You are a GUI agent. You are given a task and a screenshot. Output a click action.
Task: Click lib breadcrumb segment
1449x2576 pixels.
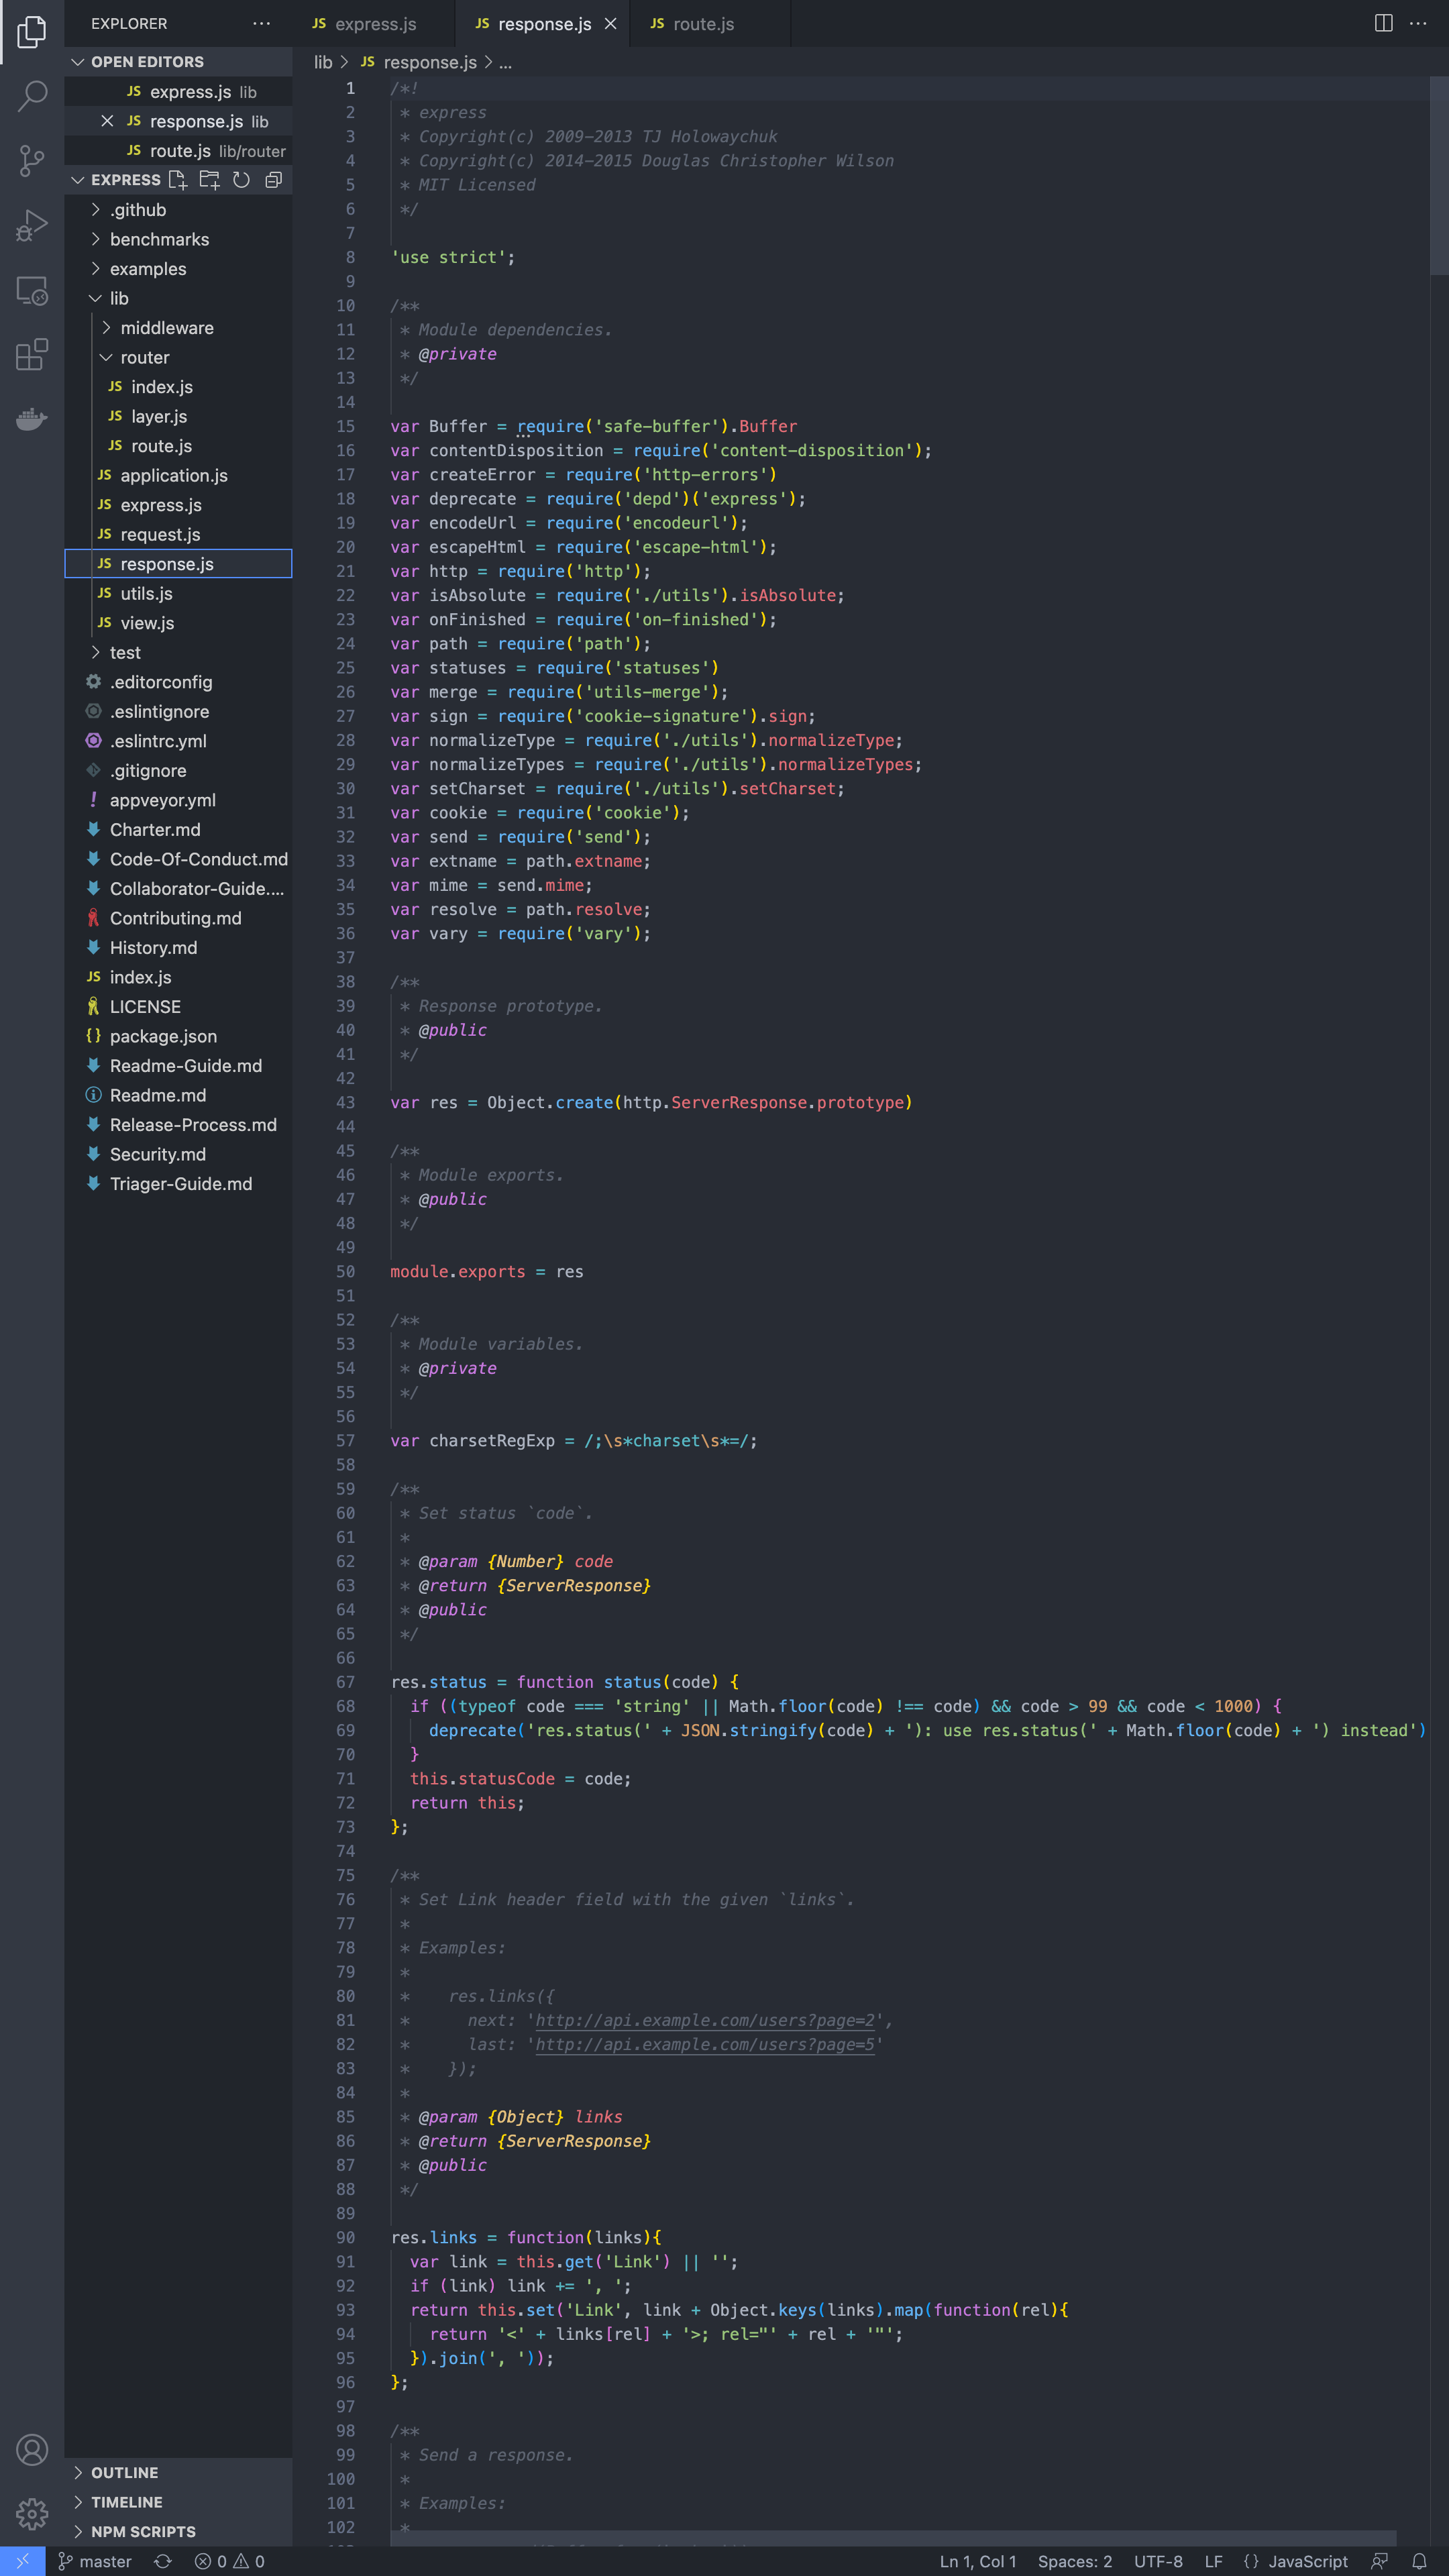tap(322, 62)
